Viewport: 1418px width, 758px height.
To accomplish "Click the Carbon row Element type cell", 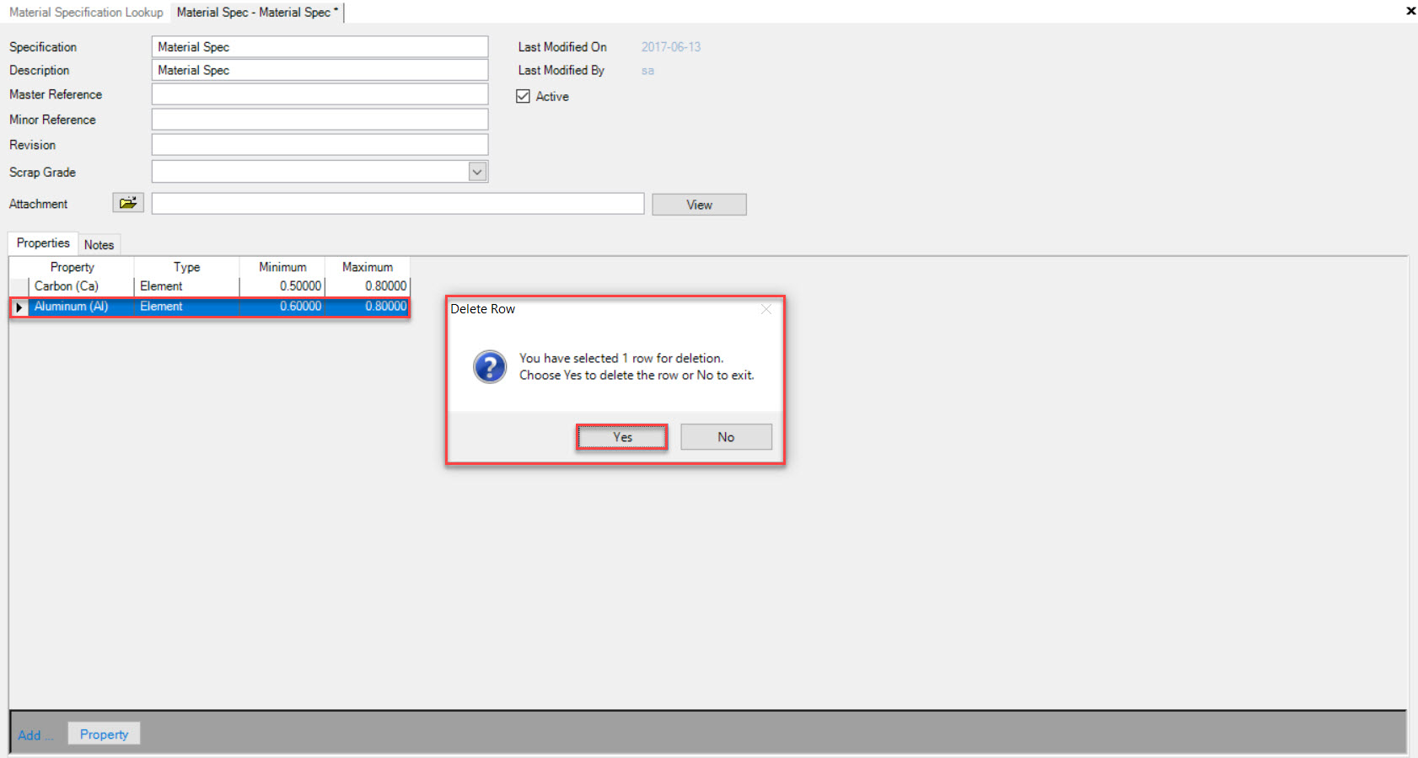I will tap(186, 286).
